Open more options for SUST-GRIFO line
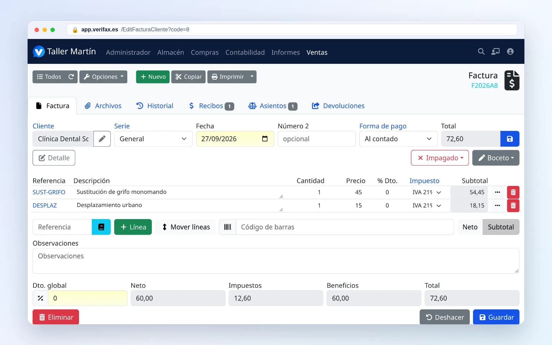 [x=497, y=192]
